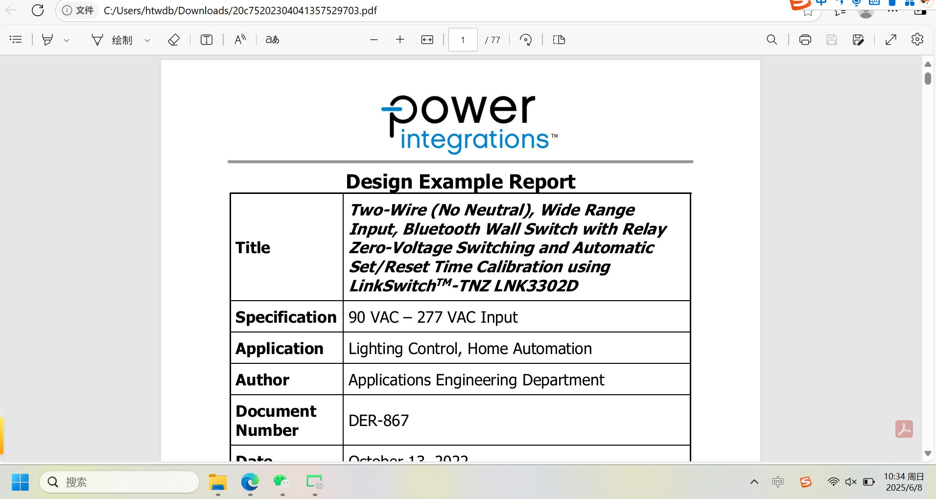936x499 pixels.
Task: Open PDF viewer settings gear
Action: pyautogui.click(x=917, y=40)
